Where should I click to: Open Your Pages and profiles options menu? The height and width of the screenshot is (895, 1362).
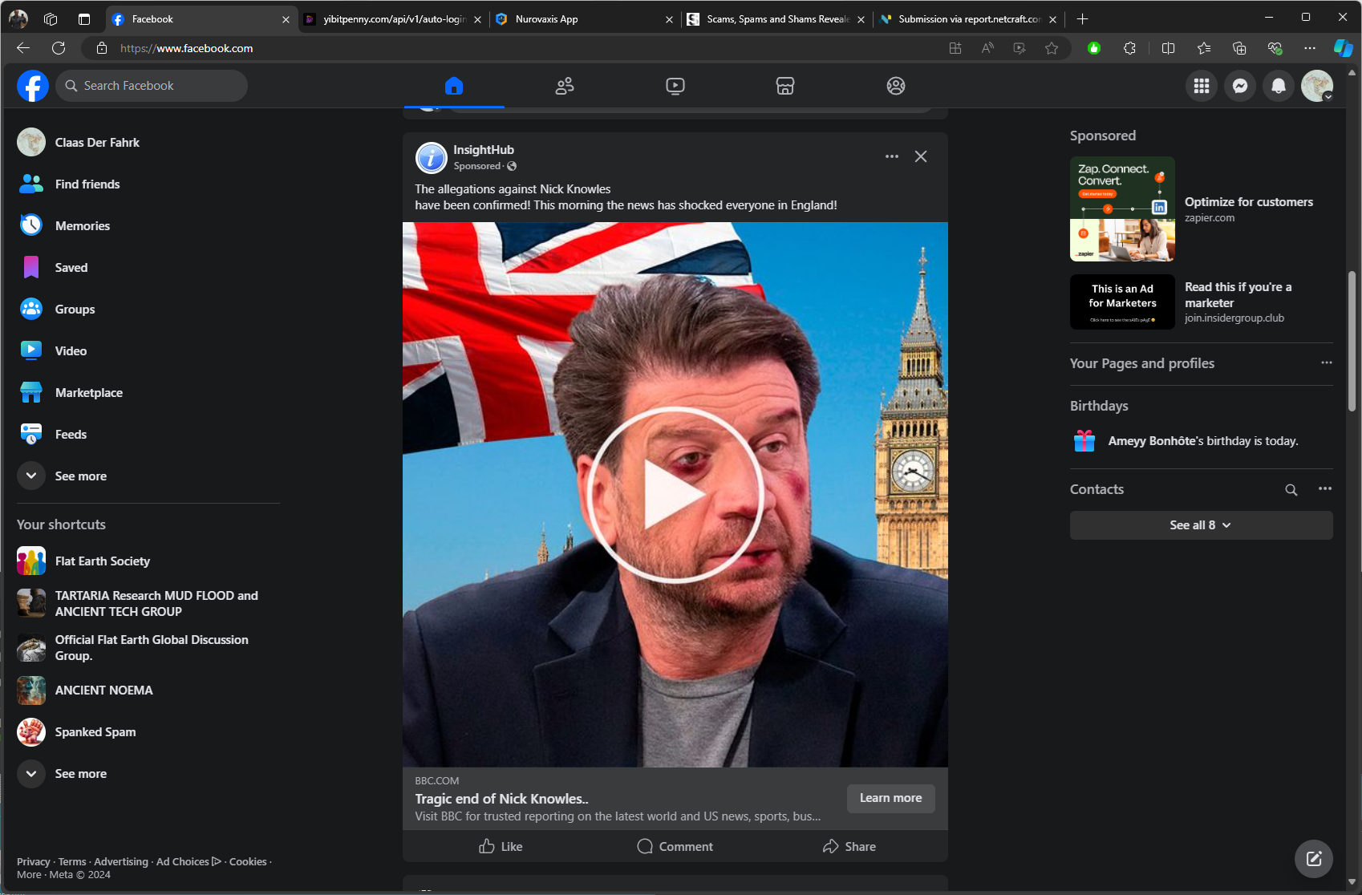[x=1327, y=362]
